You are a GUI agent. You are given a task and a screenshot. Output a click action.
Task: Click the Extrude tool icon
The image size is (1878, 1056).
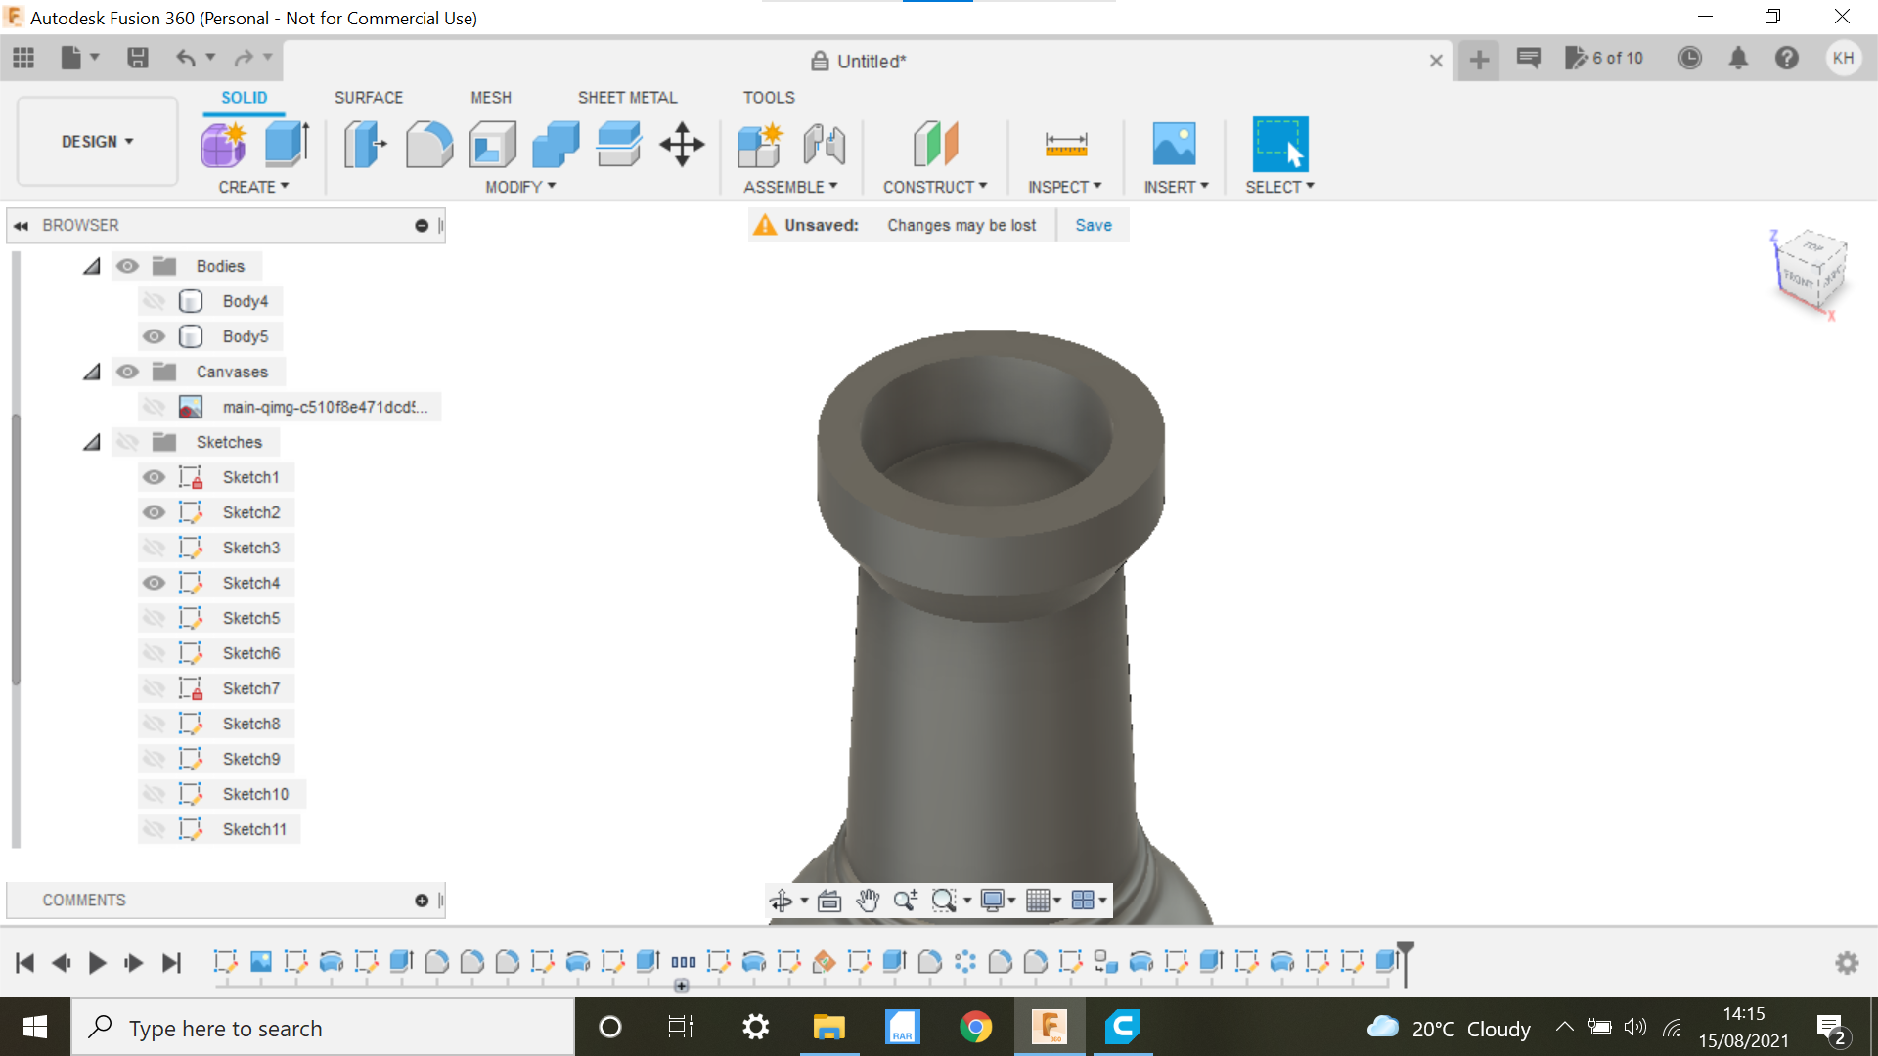(x=288, y=145)
